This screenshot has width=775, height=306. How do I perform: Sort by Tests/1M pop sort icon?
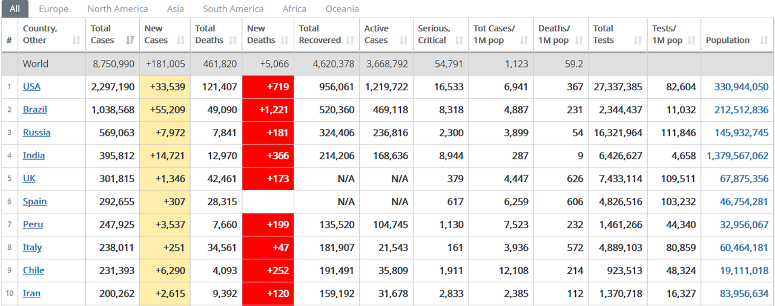pyautogui.click(x=691, y=41)
